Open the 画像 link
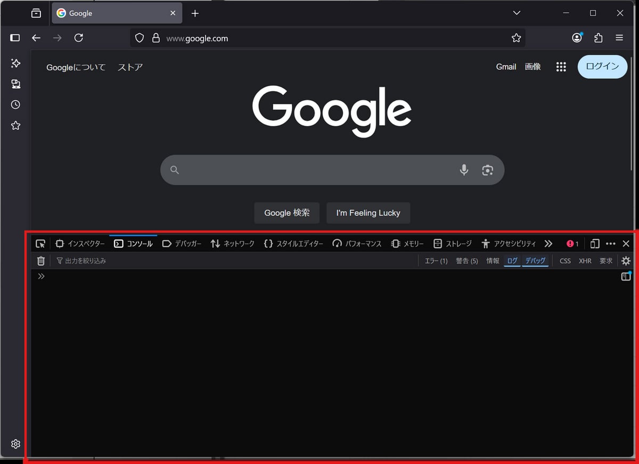Screen dimensions: 639x464 pos(533,67)
